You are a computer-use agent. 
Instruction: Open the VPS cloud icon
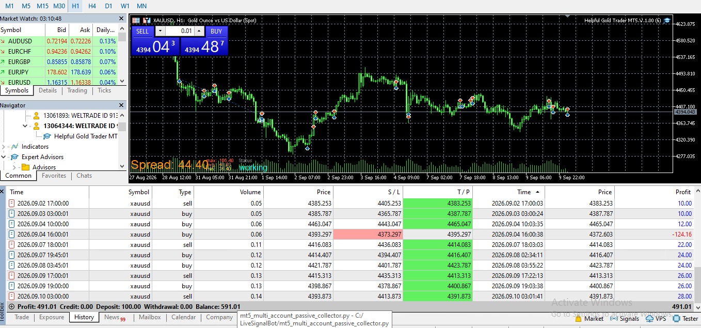pyautogui.click(x=649, y=319)
